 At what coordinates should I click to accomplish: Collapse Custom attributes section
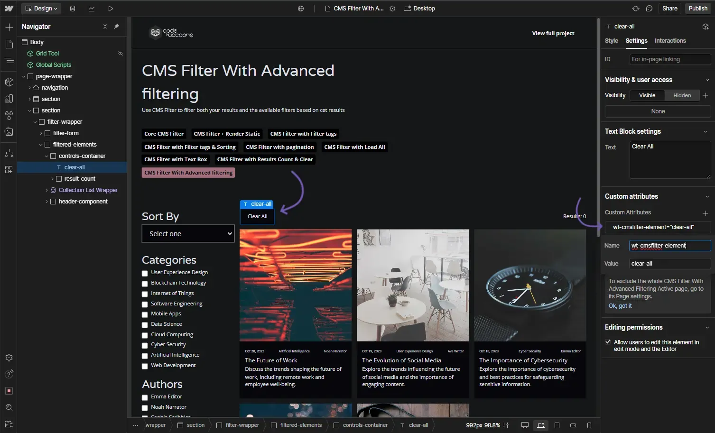(707, 196)
